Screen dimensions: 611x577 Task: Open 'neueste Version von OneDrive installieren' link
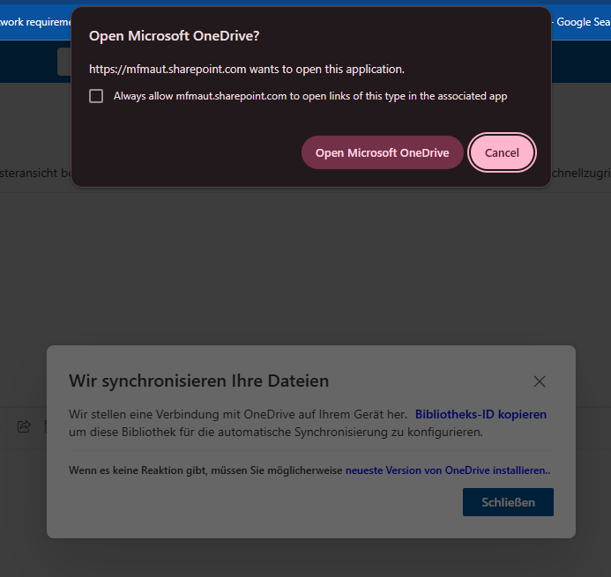click(x=447, y=470)
